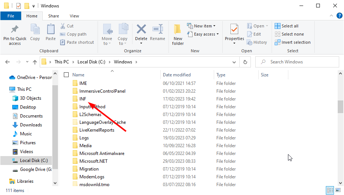The height and width of the screenshot is (195, 344).
Task: Click the Cut scissors icon
Action: (63, 26)
